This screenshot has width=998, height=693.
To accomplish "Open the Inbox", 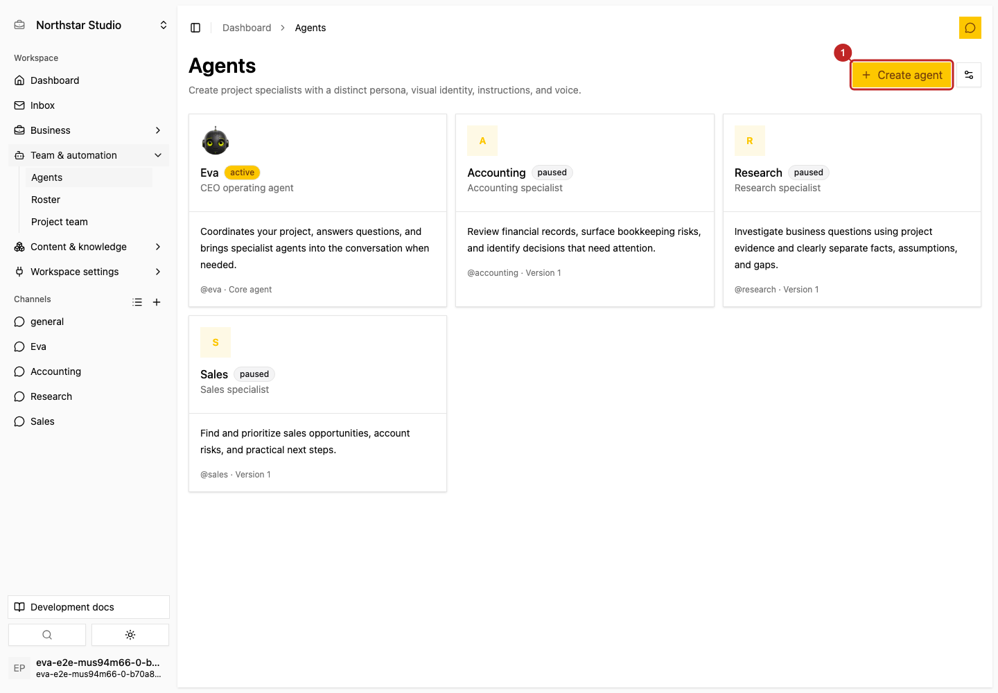I will click(89, 105).
